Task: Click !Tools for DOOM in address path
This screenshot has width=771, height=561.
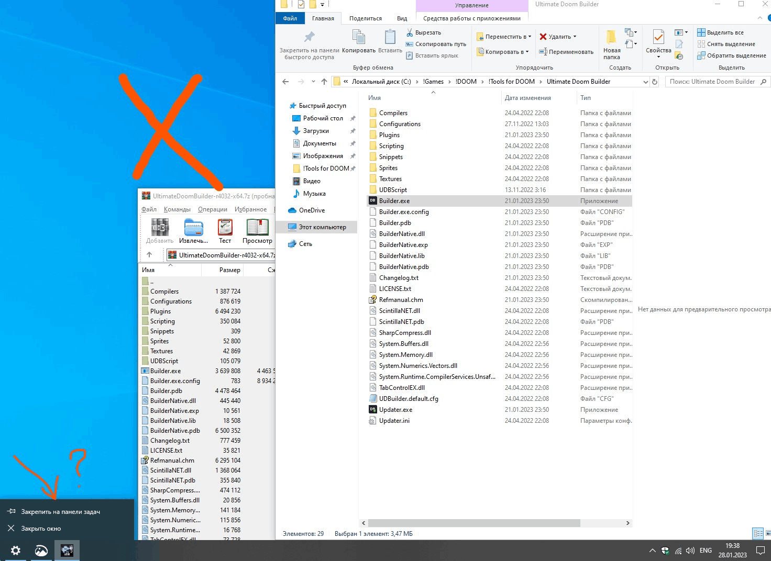Action: tap(511, 82)
